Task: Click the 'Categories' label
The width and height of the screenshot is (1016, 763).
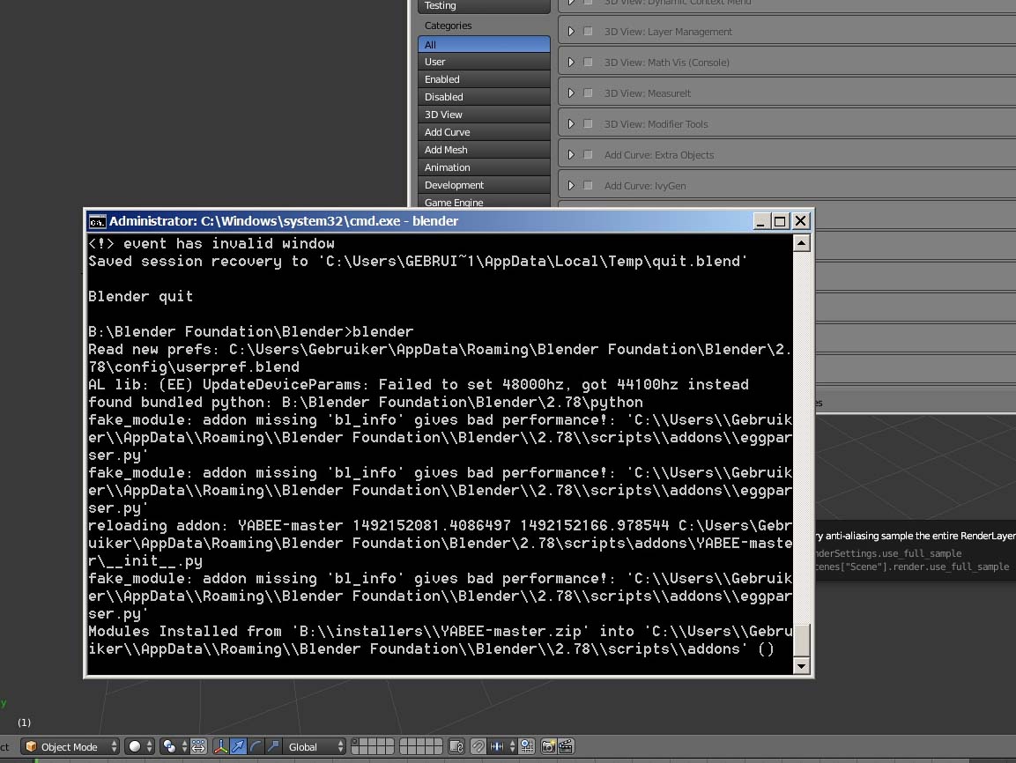Action: (x=449, y=26)
